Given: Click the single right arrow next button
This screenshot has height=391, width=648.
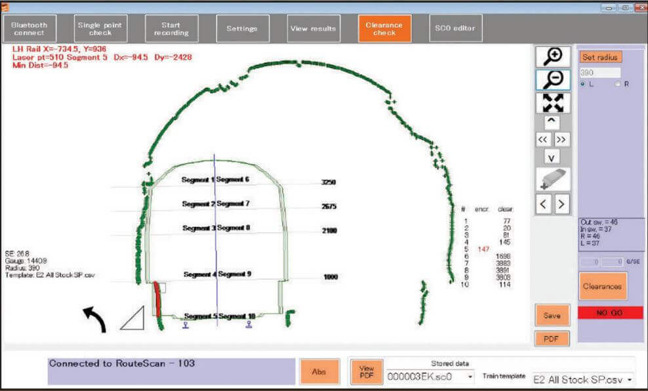Looking at the screenshot, I should click(561, 204).
